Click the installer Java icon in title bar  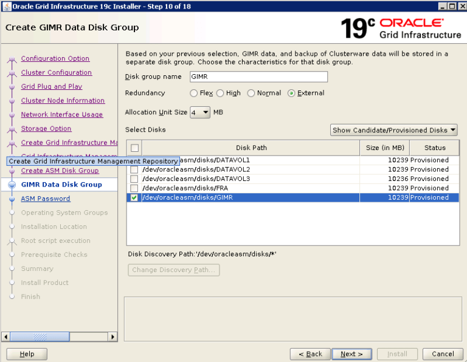(x=7, y=6)
